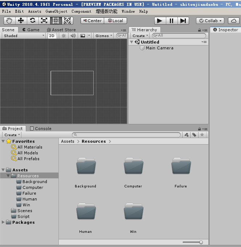This screenshot has width=241, height=247.
Task: Toggle scene effects image icon
Action: coord(83,36)
